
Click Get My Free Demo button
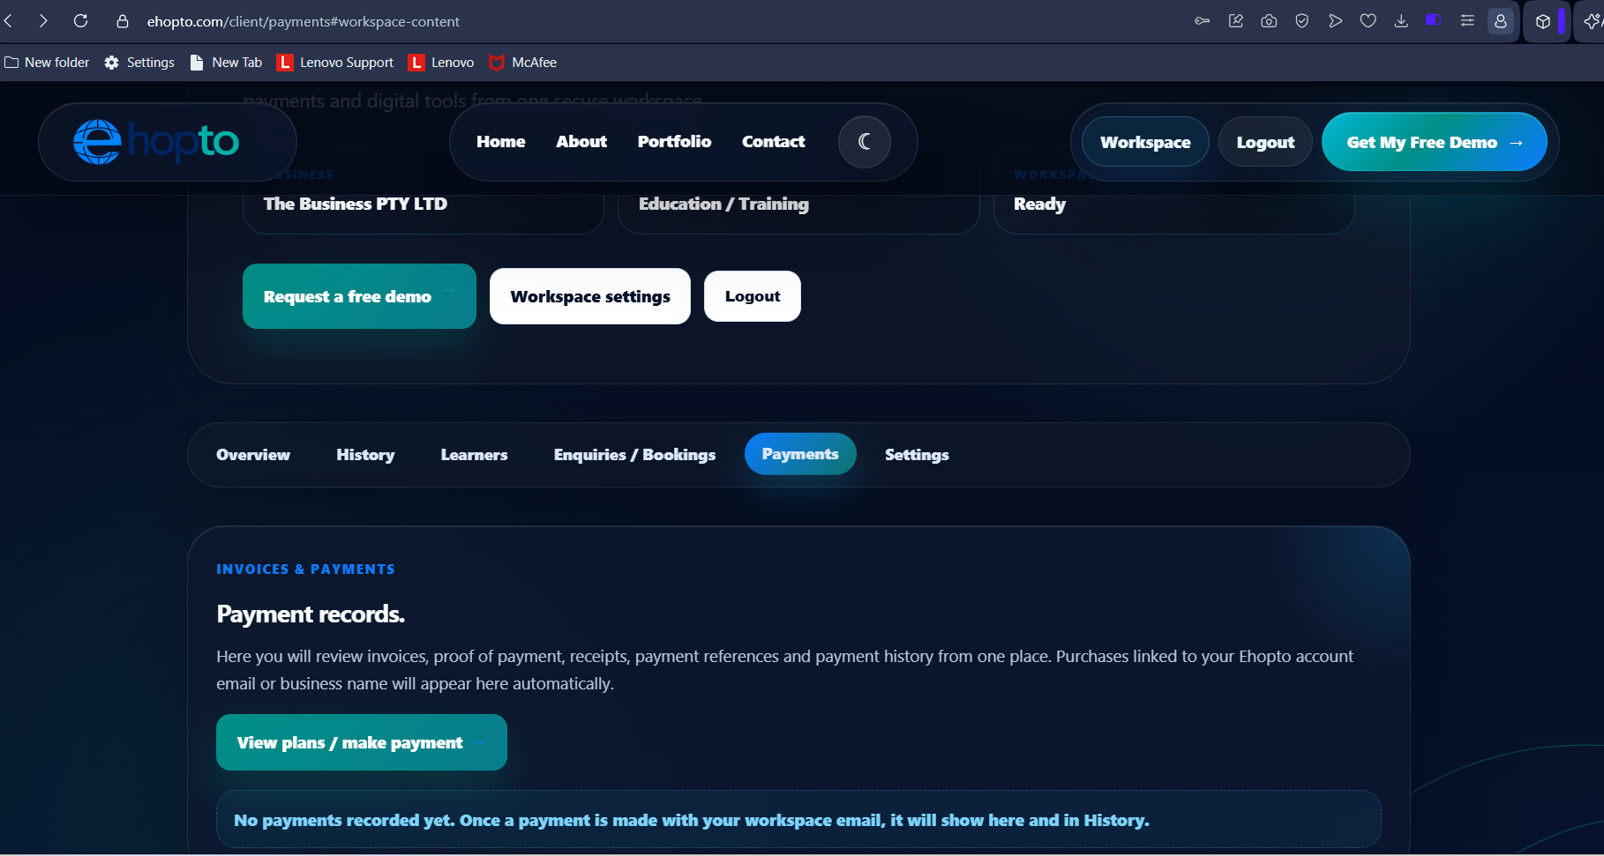pyautogui.click(x=1434, y=142)
